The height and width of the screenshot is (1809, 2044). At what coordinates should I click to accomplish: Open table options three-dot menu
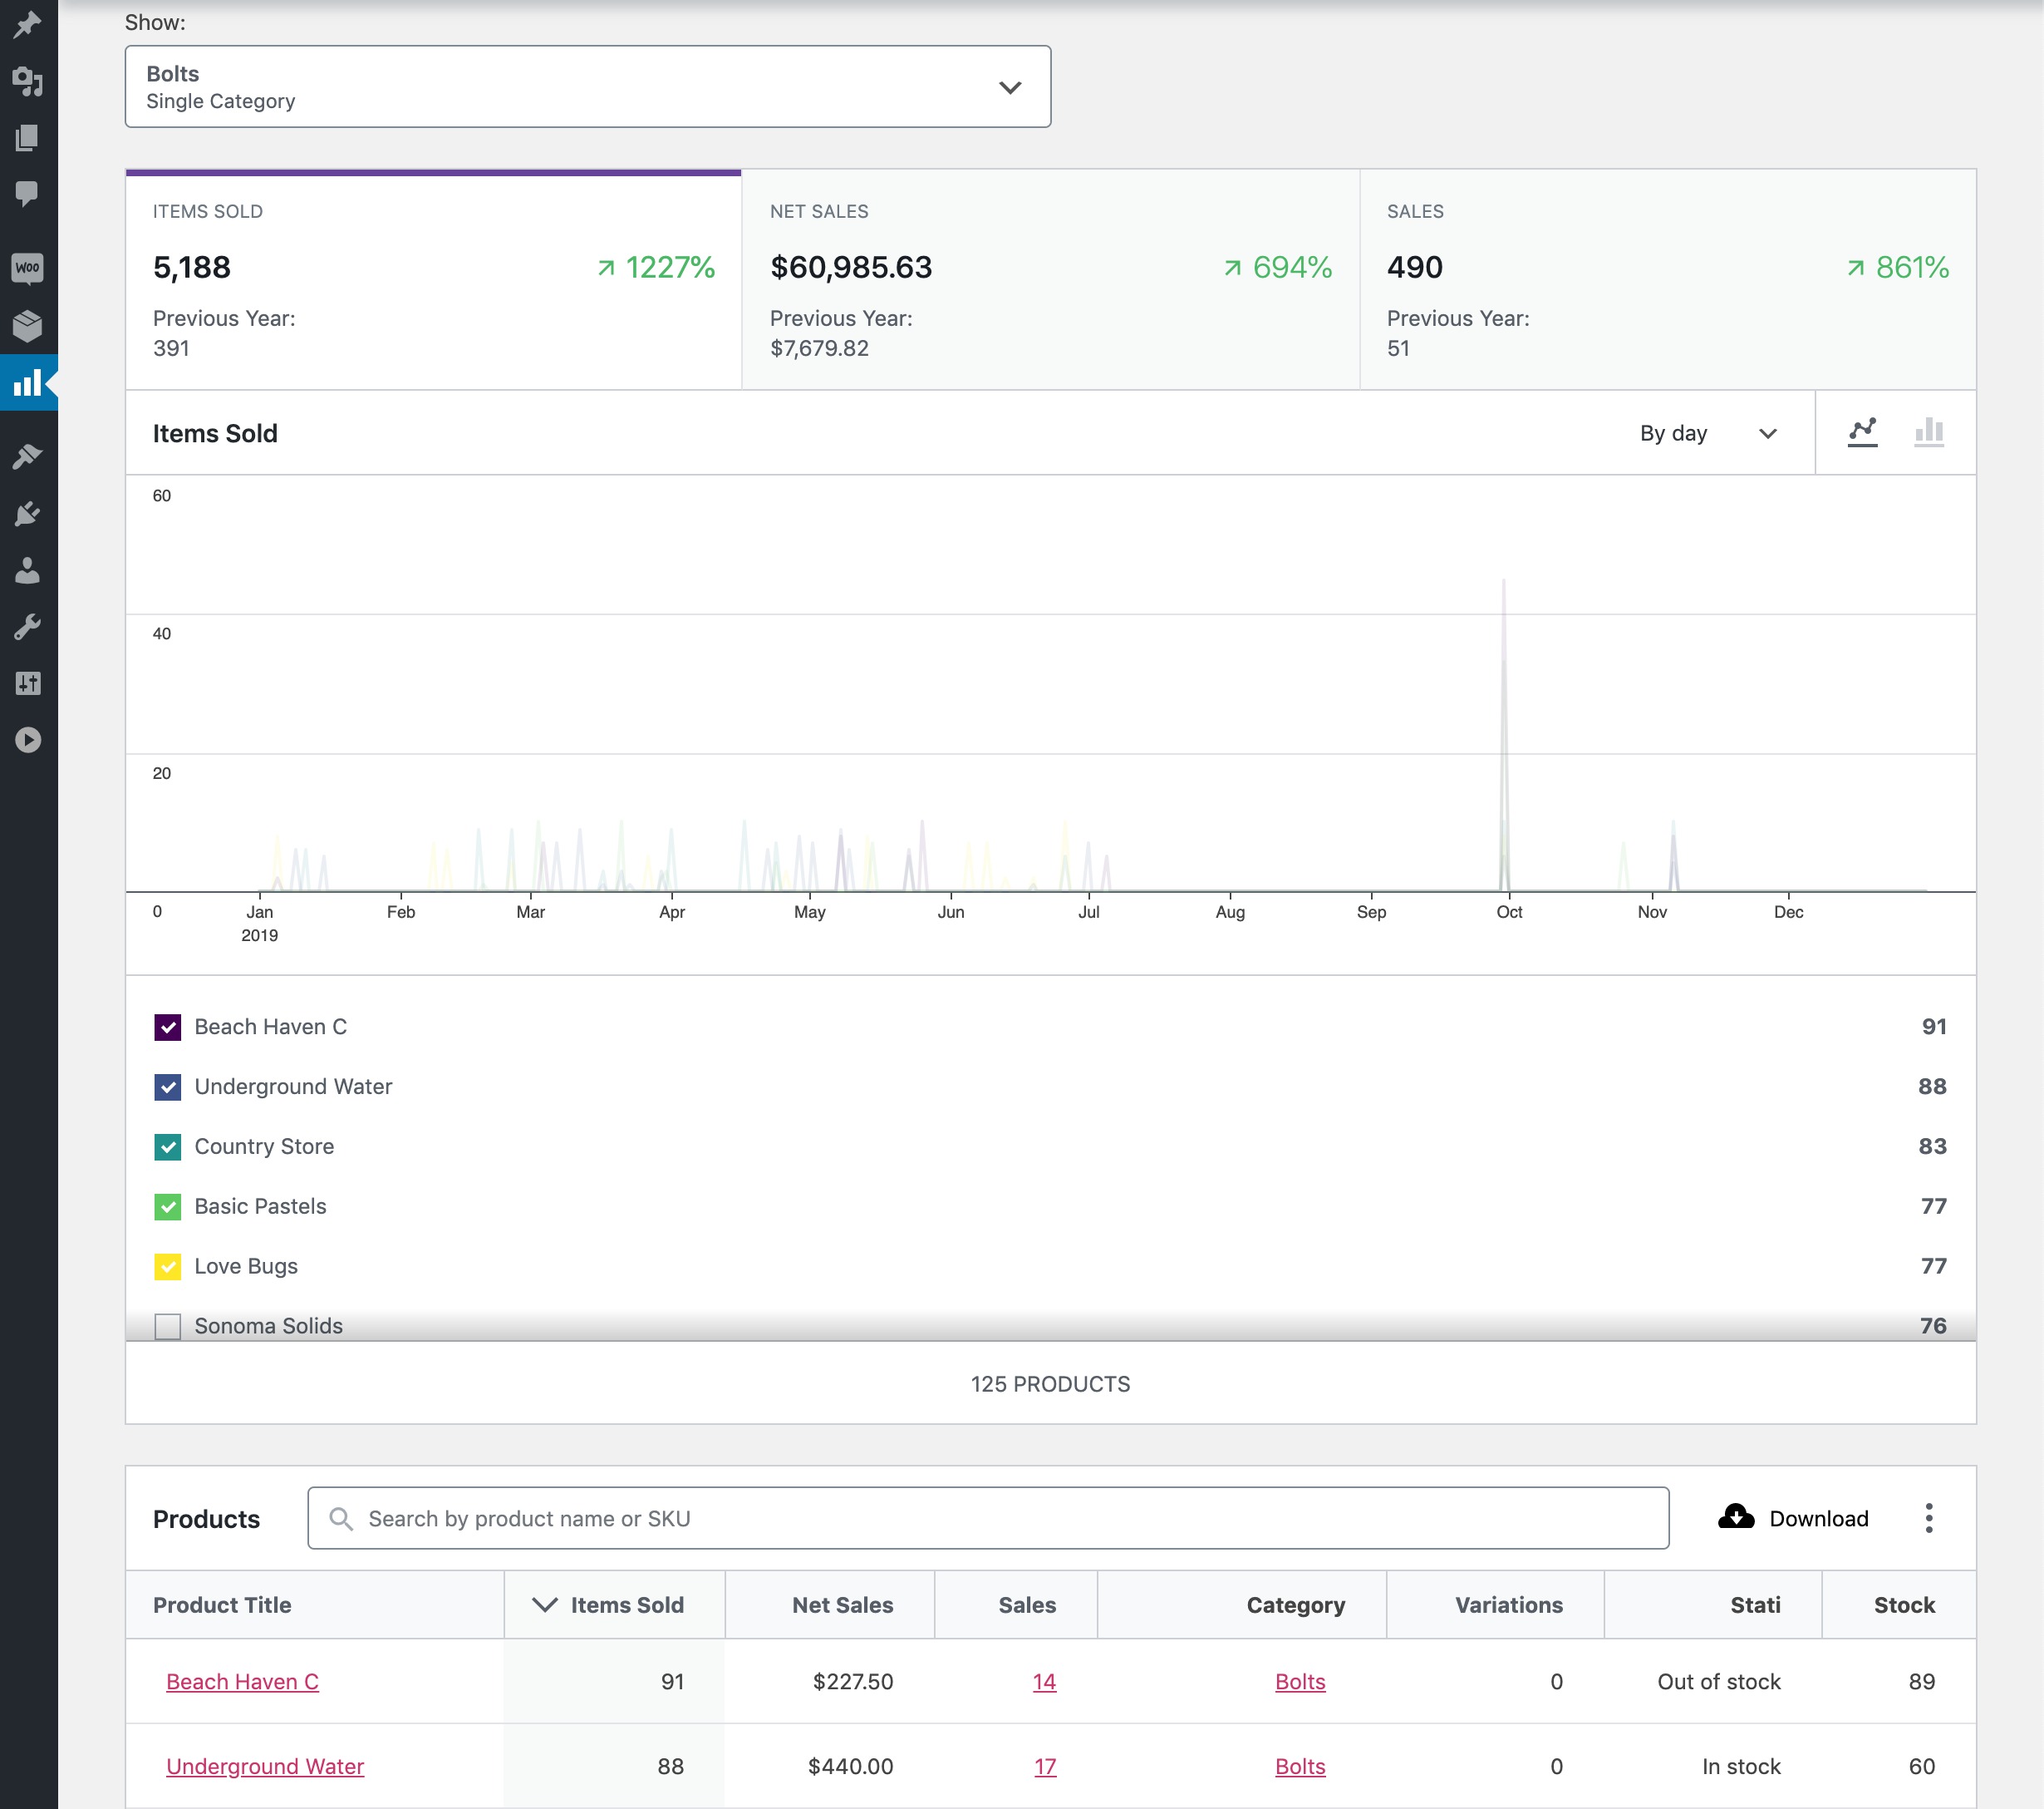click(1928, 1518)
